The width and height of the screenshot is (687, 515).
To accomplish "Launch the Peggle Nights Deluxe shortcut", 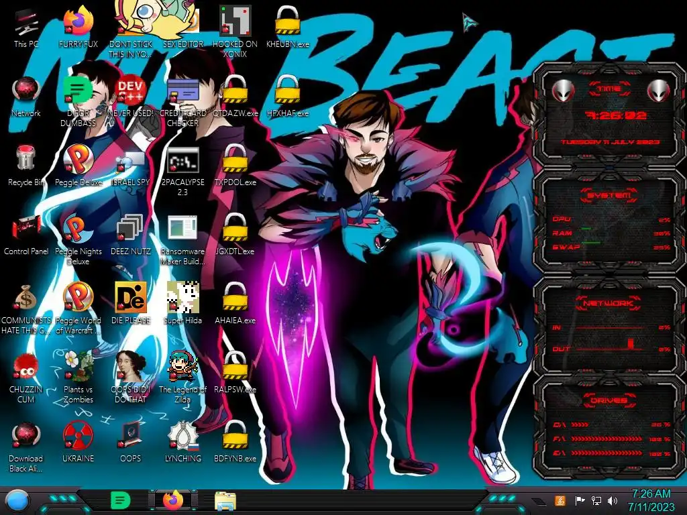I will (78, 240).
